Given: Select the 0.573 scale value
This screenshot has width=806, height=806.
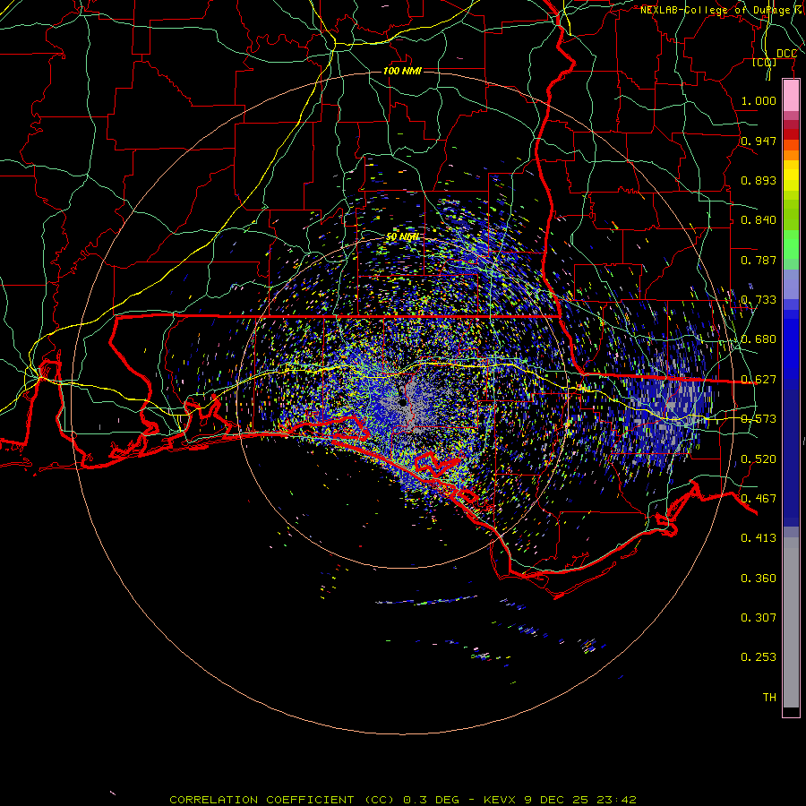Looking at the screenshot, I should [x=759, y=419].
